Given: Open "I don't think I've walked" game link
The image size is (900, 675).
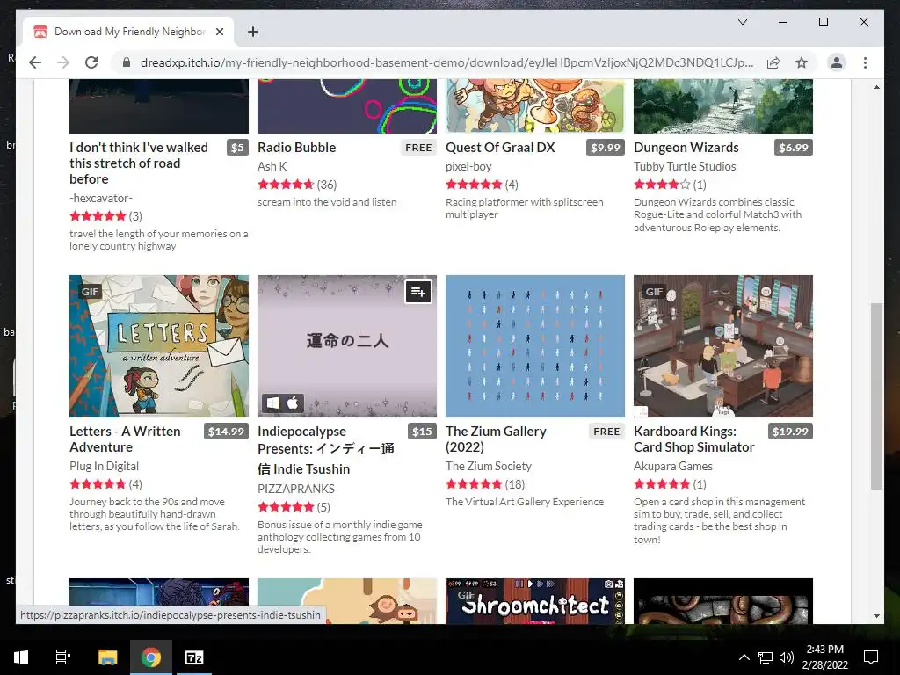Looking at the screenshot, I should coord(139,163).
